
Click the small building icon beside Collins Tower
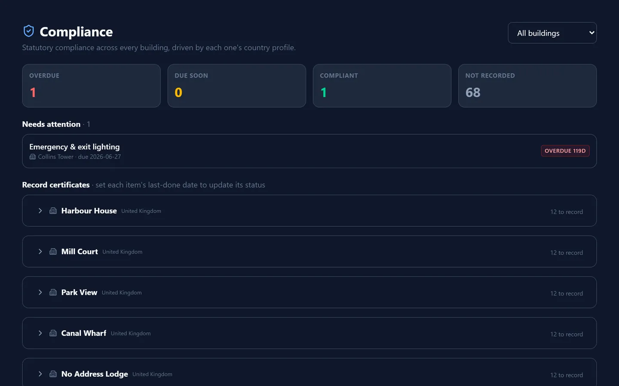[33, 157]
